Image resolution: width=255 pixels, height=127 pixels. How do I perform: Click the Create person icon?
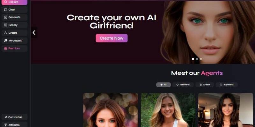coord(5,33)
